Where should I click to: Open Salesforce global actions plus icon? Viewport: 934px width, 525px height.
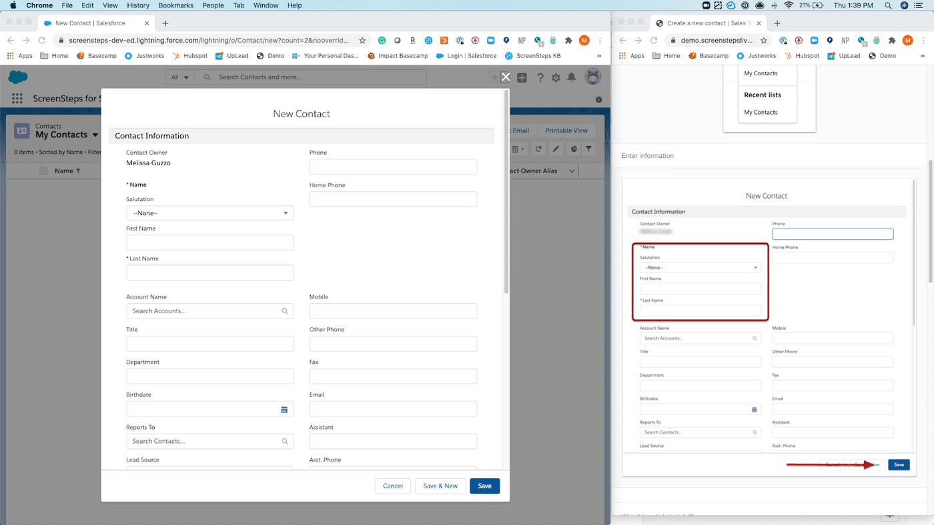[522, 77]
